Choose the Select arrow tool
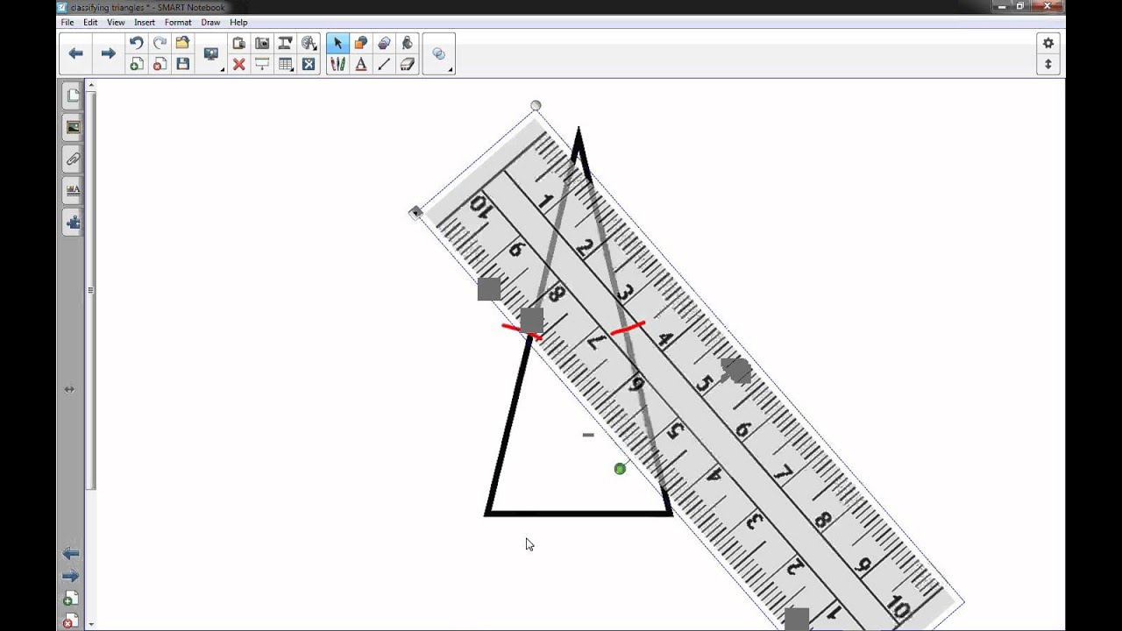The image size is (1122, 631). (x=337, y=43)
